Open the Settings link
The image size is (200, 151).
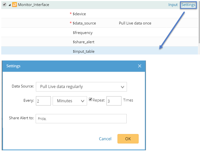(188, 5)
